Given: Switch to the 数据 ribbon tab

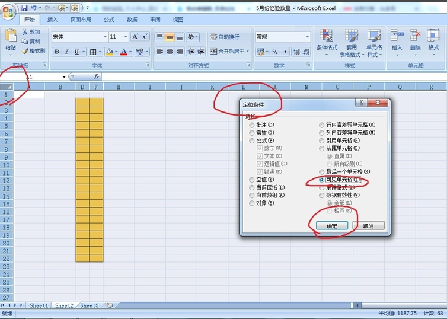Looking at the screenshot, I should (x=132, y=20).
